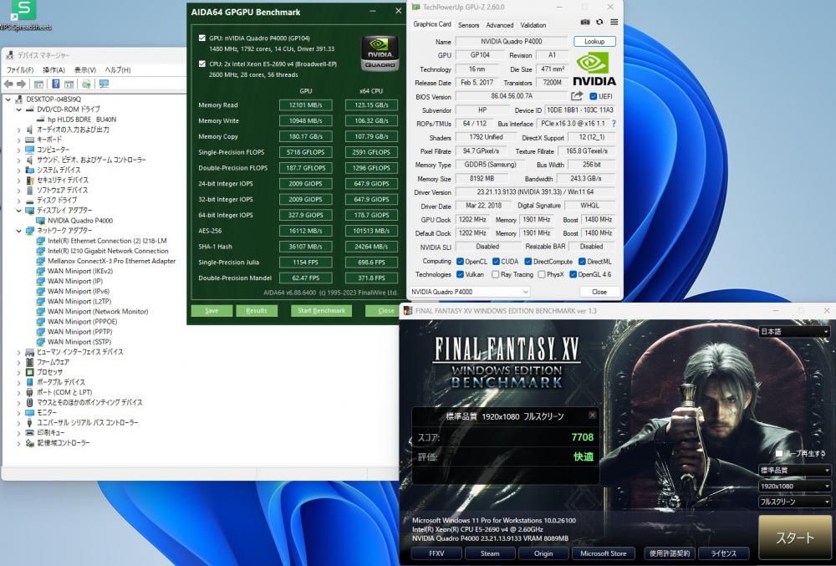The height and width of the screenshot is (566, 836).
Task: Open the ファイル(F) menu in Device Manager
Action: pyautogui.click(x=20, y=70)
